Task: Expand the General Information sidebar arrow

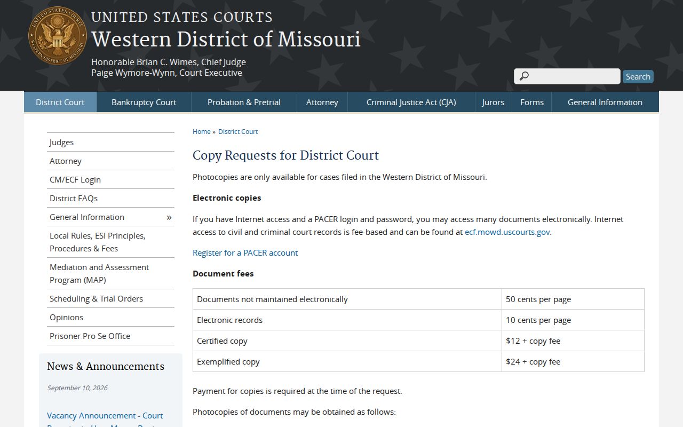Action: pos(169,217)
